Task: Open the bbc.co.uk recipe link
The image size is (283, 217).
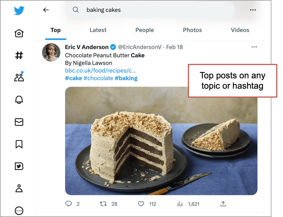Action: [x=100, y=71]
